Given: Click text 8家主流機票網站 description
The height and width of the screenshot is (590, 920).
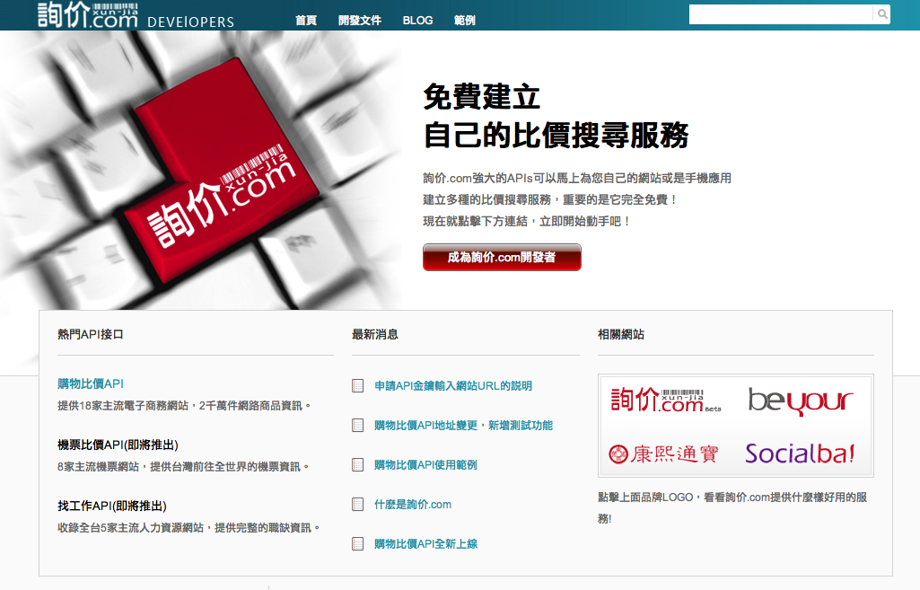Looking at the screenshot, I should [183, 467].
